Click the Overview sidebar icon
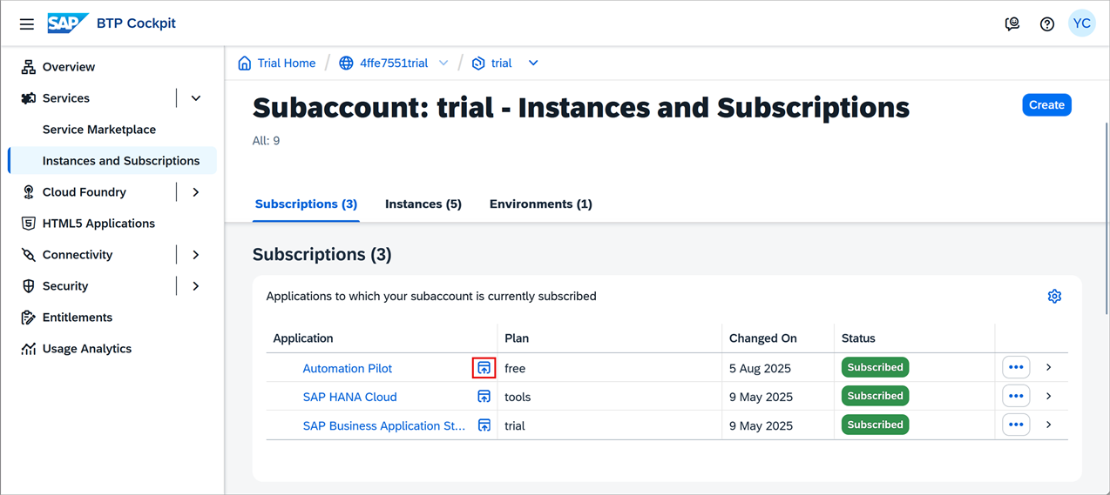The width and height of the screenshot is (1110, 495). (29, 67)
